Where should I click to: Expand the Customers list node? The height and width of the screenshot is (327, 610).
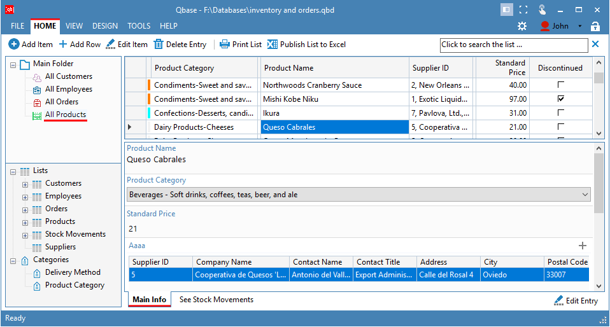(25, 184)
